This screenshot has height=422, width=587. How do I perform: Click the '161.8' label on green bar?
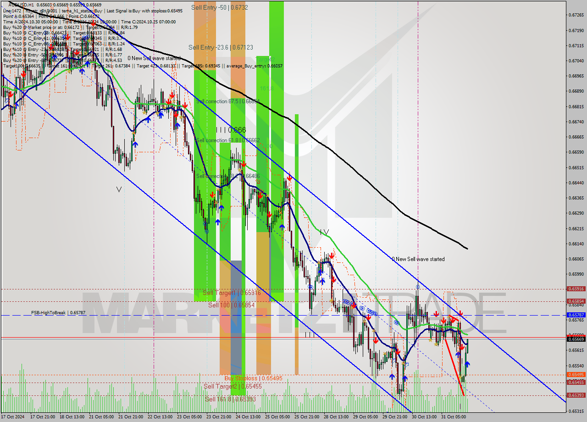pyautogui.click(x=266, y=88)
